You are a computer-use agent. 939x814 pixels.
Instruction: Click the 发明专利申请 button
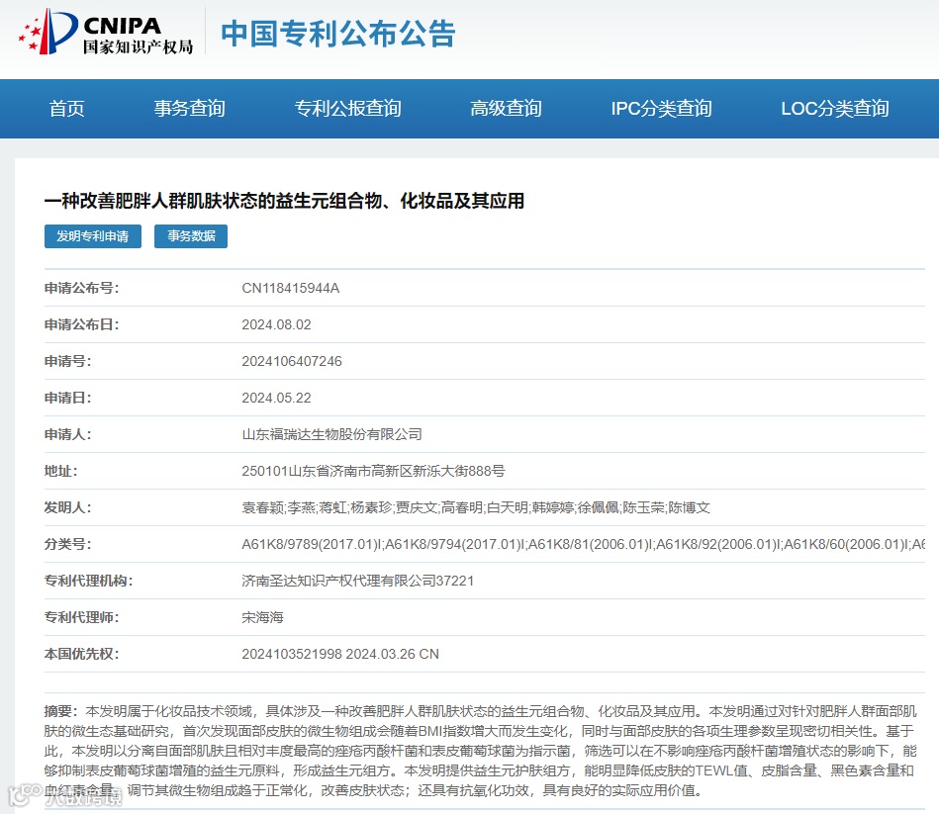[x=93, y=236]
